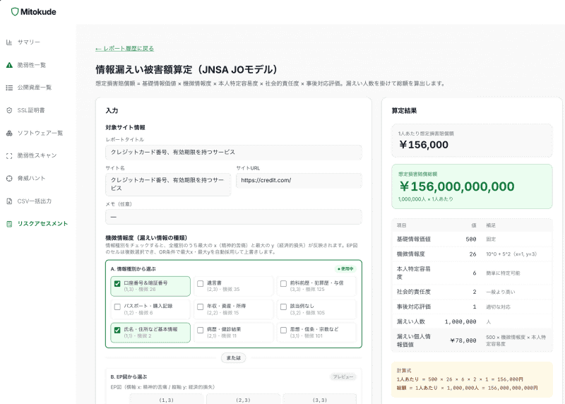Click the 本人特定容易度 row label
The image size is (565, 404).
point(414,273)
